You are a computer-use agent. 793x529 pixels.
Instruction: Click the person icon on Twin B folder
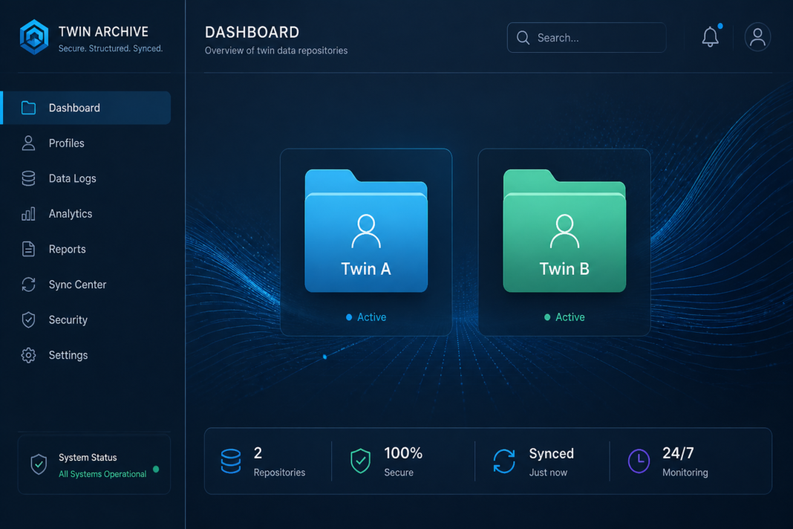[x=564, y=231]
